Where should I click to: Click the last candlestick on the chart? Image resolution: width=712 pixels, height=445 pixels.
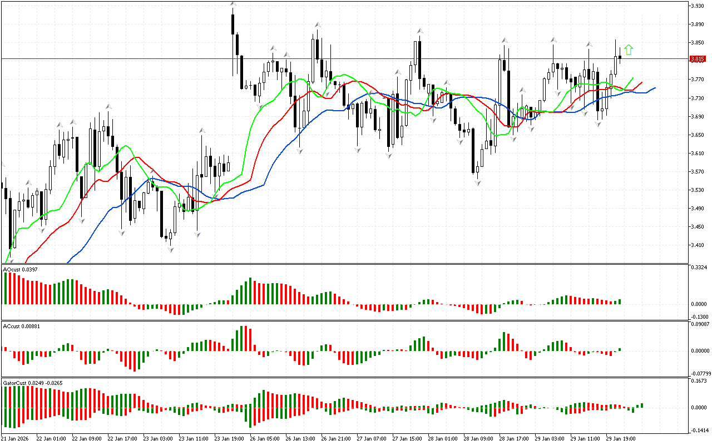click(x=620, y=57)
